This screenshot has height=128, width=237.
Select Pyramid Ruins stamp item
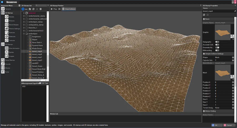tap(37, 45)
